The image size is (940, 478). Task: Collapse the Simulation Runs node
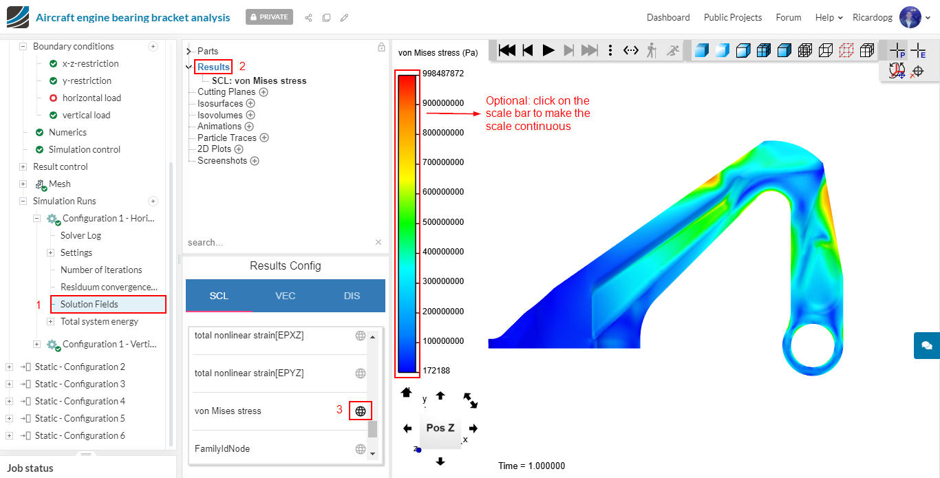(23, 202)
